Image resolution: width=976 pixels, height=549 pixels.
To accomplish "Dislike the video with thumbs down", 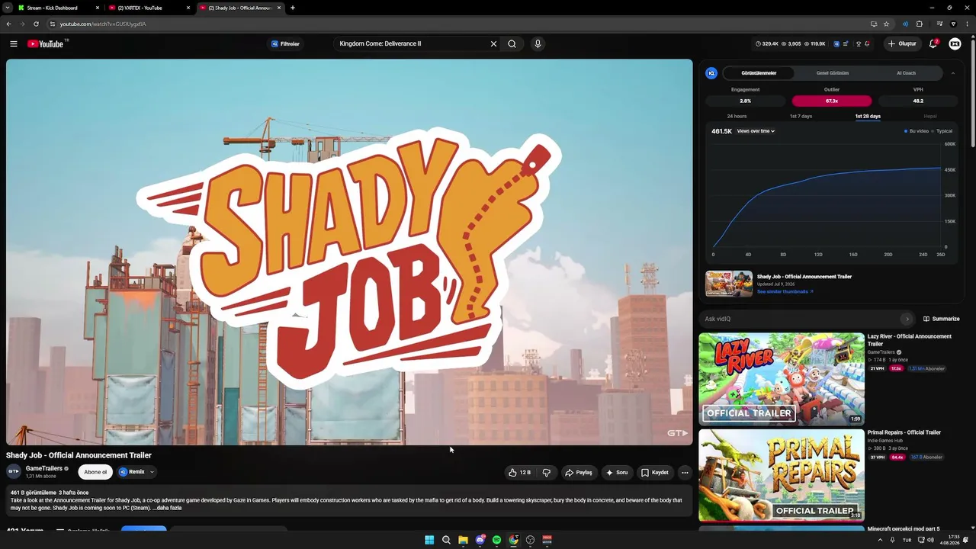I will point(547,473).
